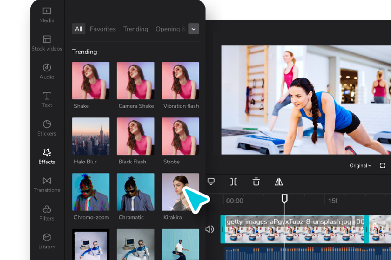Select the Strobe effect thumbnail
391x260 pixels.
(x=180, y=136)
